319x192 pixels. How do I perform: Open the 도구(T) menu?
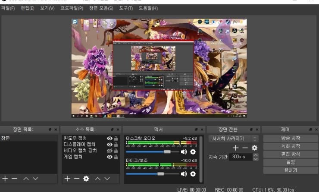(126, 8)
